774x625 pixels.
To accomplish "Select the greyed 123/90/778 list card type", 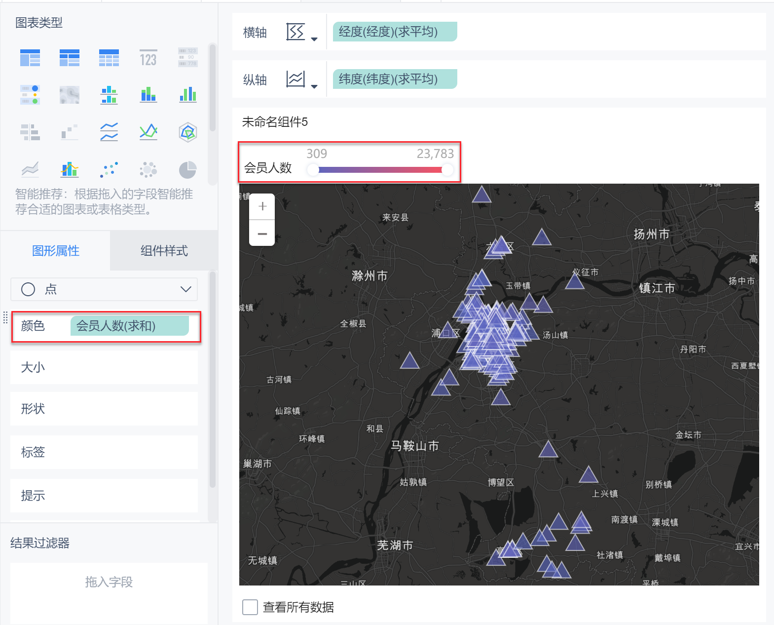I will tap(187, 57).
